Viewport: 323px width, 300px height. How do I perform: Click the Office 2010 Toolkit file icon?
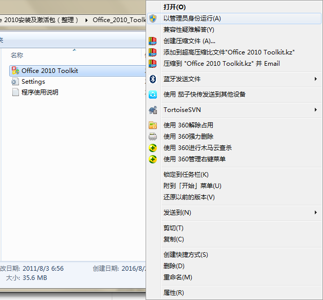[x=15, y=70]
